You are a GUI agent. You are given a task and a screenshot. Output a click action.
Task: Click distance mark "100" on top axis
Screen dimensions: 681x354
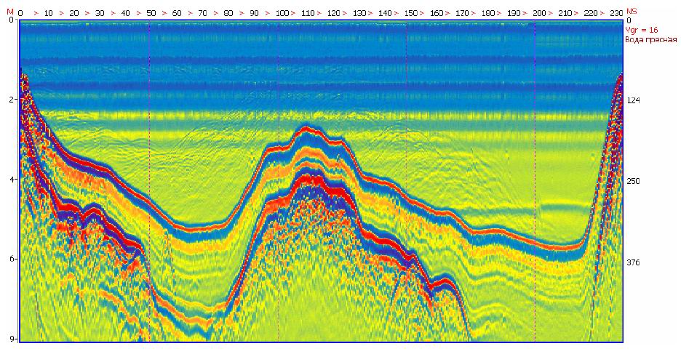point(282,14)
